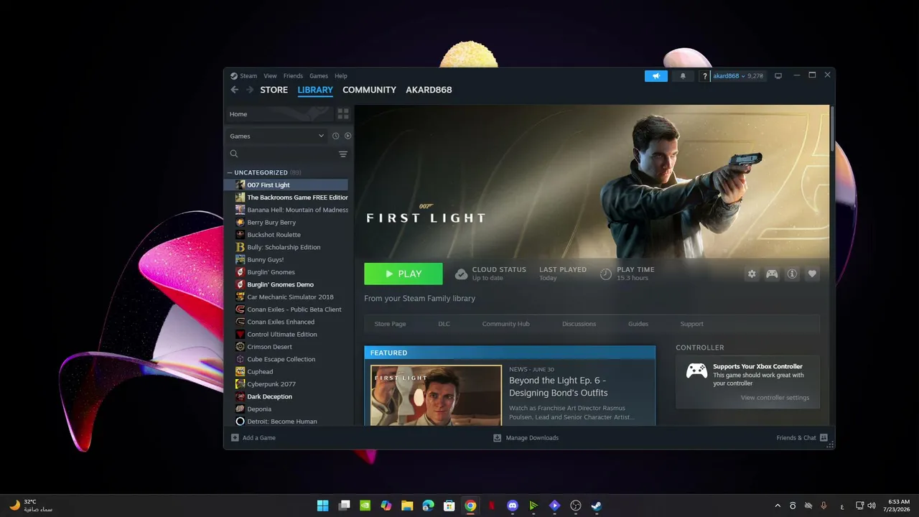Image resolution: width=919 pixels, height=517 pixels.
Task: Open the AKARD868 profile tab
Action: point(429,90)
